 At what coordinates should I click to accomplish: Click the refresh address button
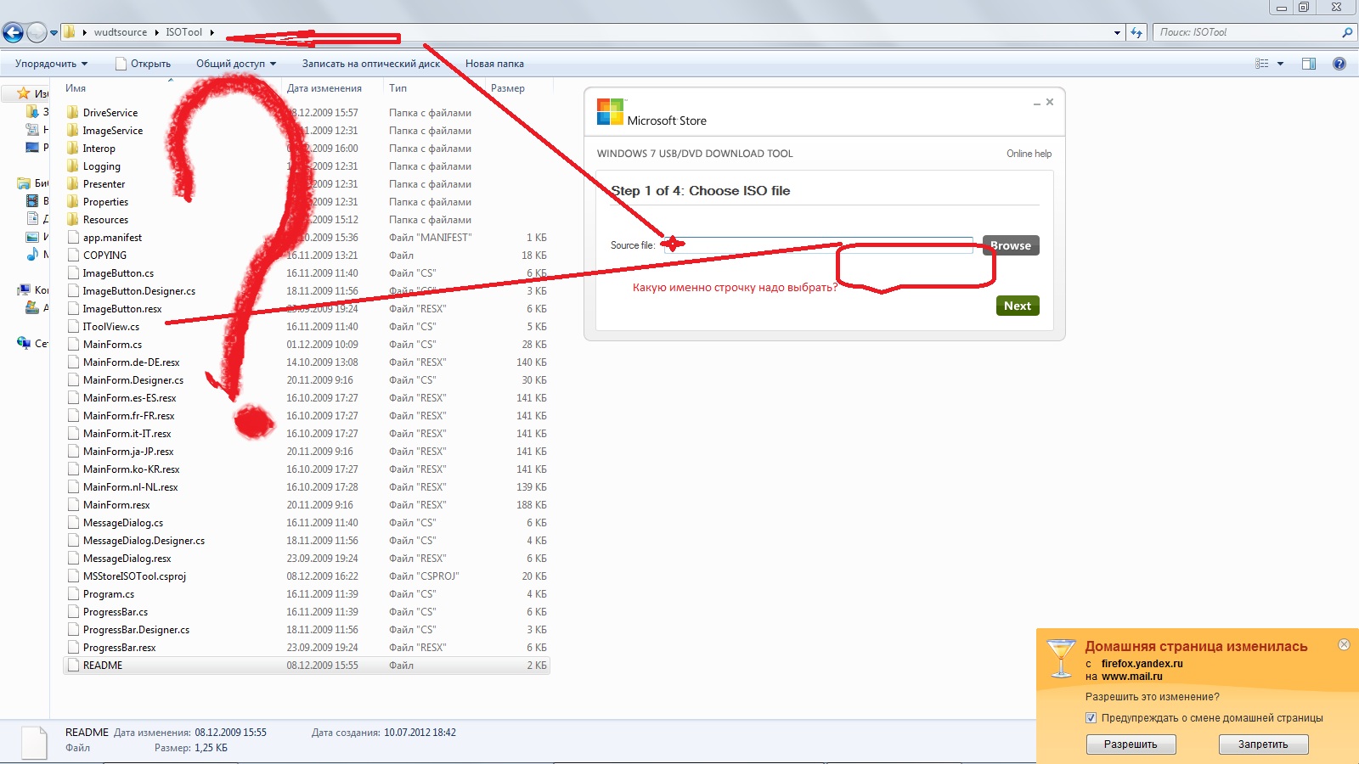click(x=1136, y=32)
